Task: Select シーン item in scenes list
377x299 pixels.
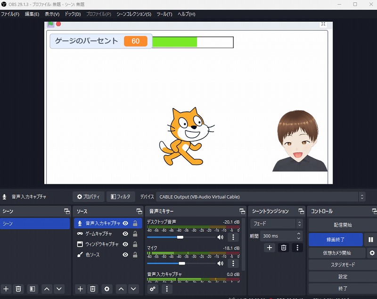Action: tap(35, 224)
